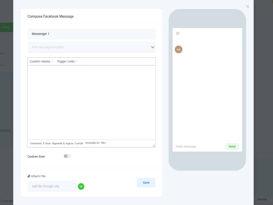This screenshot has width=273, height=205.
Task: Close the Compose Facebook Message dialog
Action: (x=247, y=7)
